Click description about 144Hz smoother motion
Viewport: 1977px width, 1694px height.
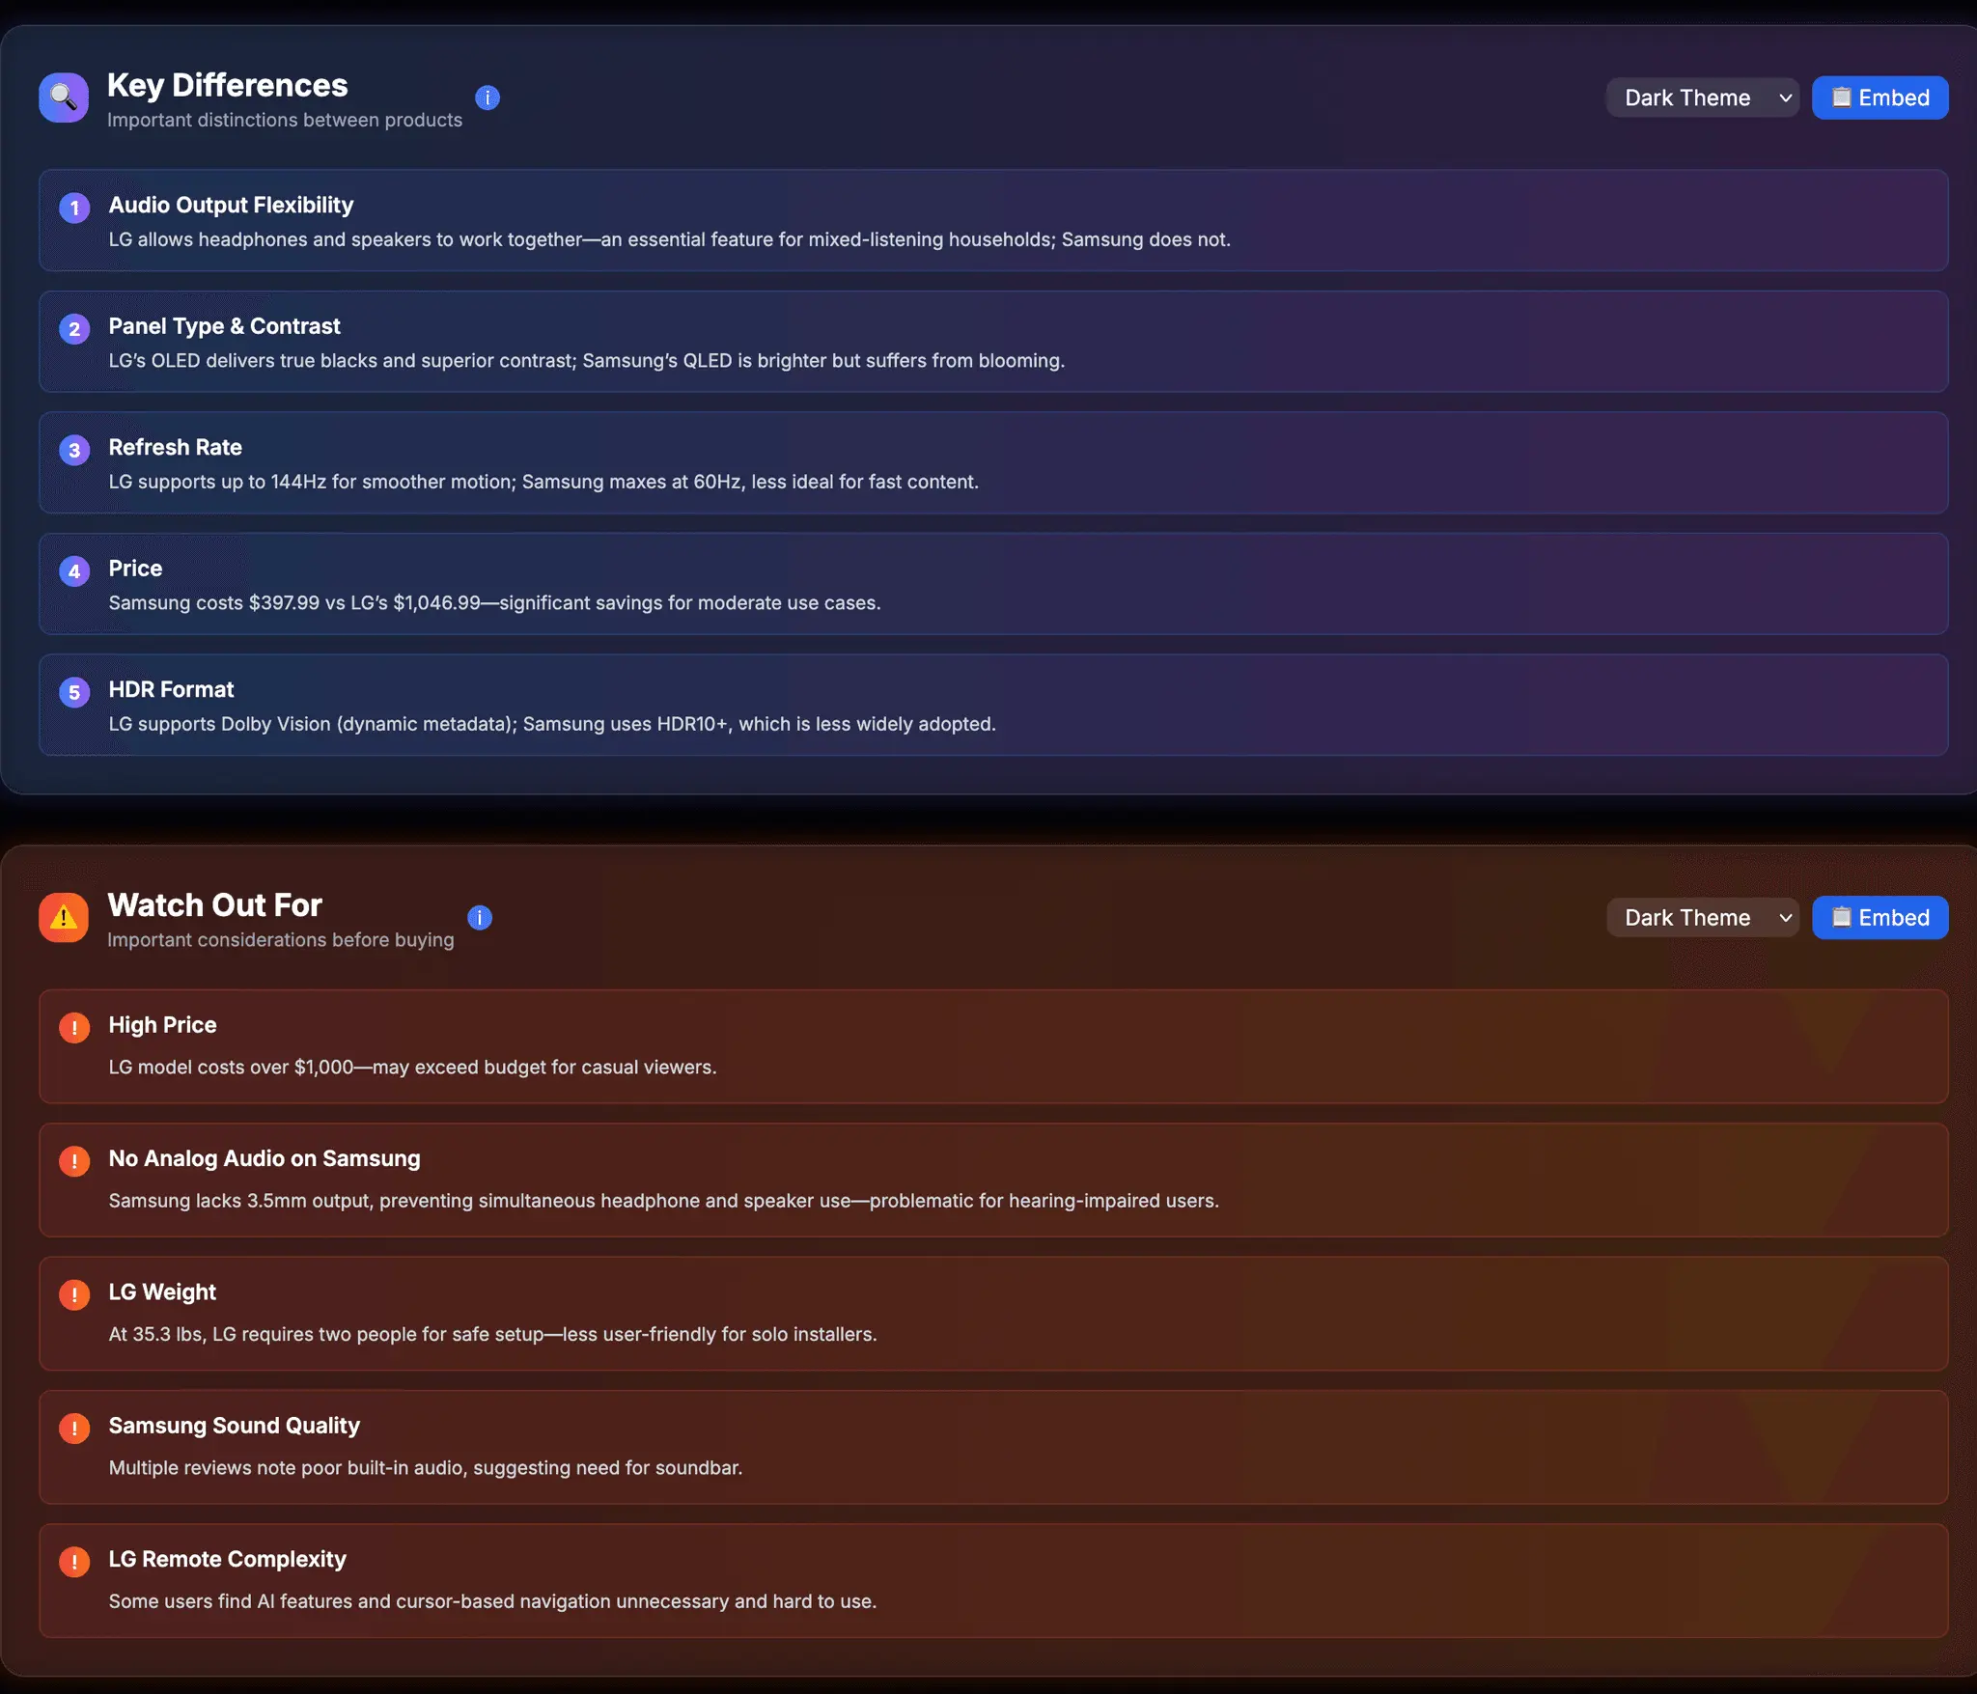(543, 482)
